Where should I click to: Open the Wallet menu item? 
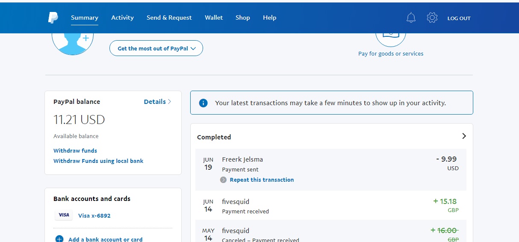click(x=214, y=18)
